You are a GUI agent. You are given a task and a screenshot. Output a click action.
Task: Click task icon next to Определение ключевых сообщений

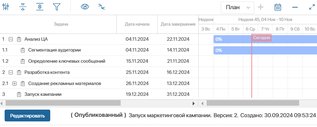tap(22, 61)
